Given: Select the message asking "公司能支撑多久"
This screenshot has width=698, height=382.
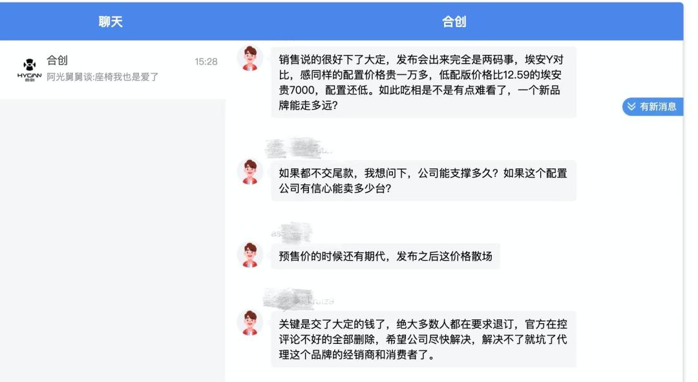Looking at the screenshot, I should pos(423,181).
